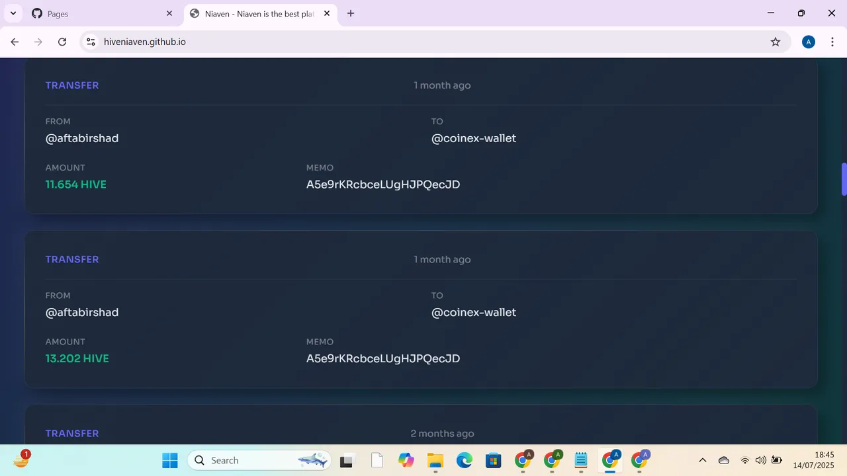The width and height of the screenshot is (847, 476).
Task: Click memo text of the 13.202 HIVE transfer
Action: coord(383,358)
